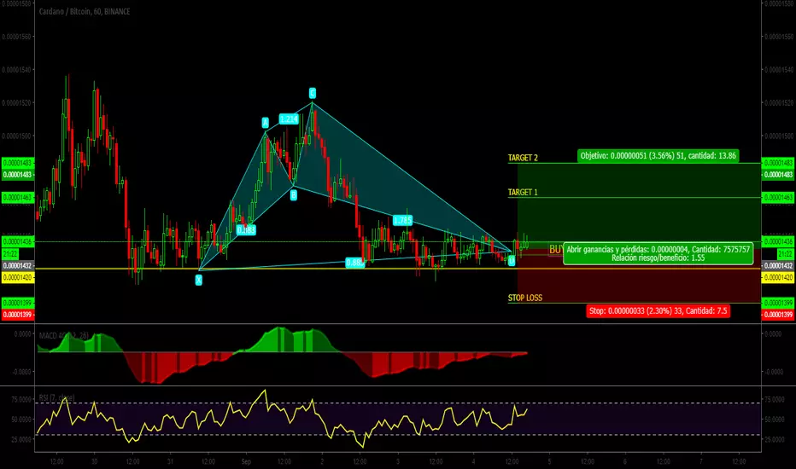Click the TARGET 1 line label

click(x=523, y=192)
